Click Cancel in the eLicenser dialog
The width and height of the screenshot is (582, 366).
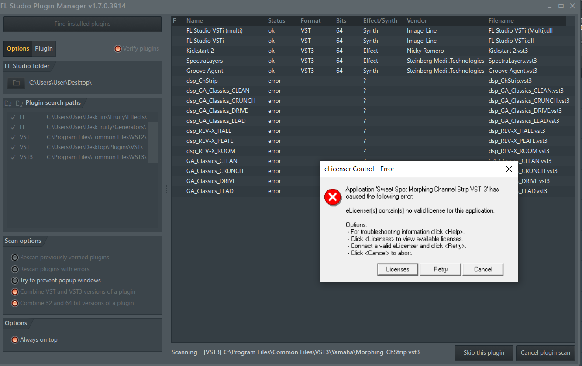point(483,269)
